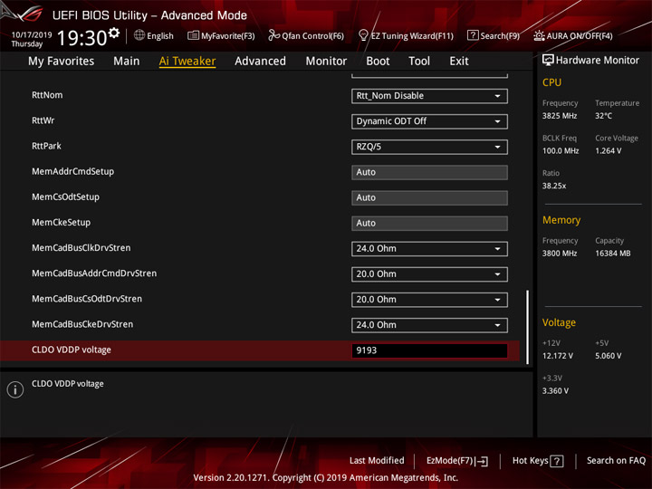The width and height of the screenshot is (652, 489).
Task: Select the MemCkeSetup label
Action: pos(62,223)
